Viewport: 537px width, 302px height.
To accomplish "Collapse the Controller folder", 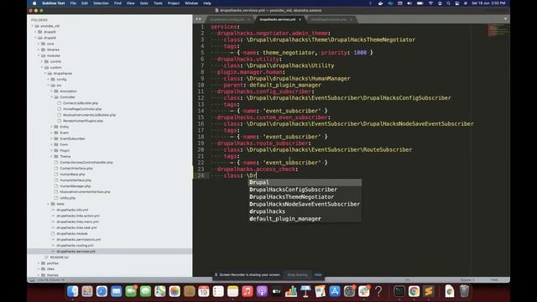I will (52, 97).
